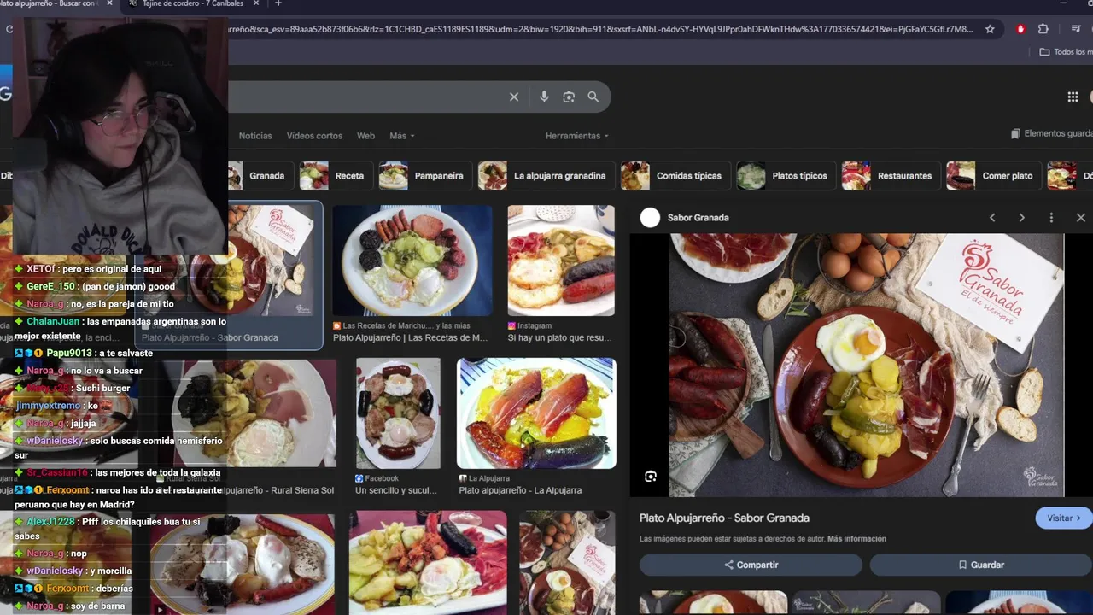Open the Elementos guardados bookmark icon
Screen dimensions: 1093x615
coord(1015,134)
